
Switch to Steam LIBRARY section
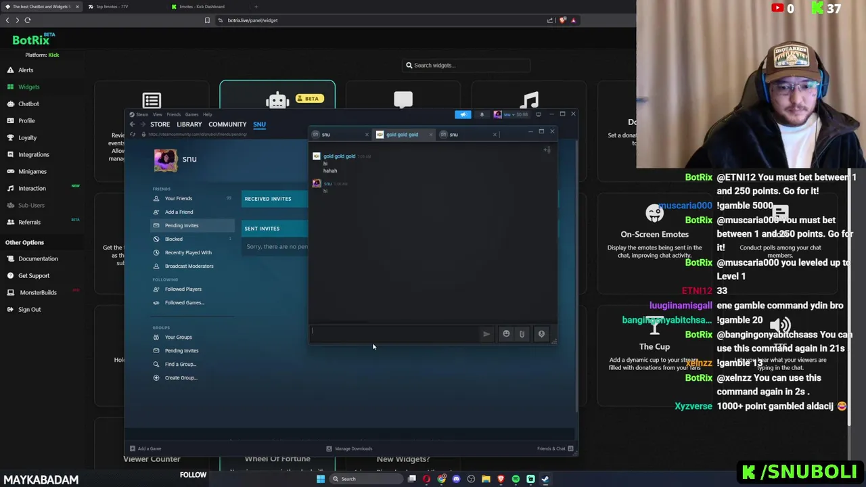(189, 124)
